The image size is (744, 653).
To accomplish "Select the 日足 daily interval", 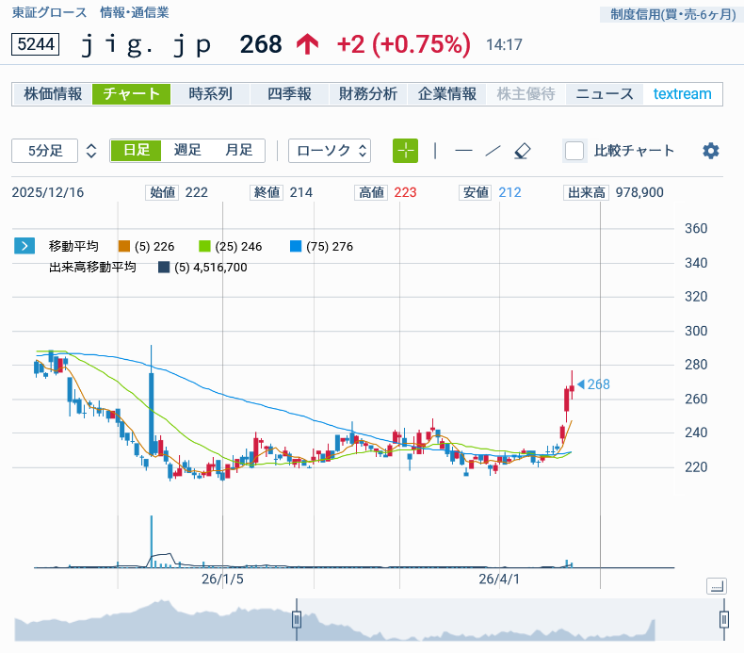I will coord(136,151).
